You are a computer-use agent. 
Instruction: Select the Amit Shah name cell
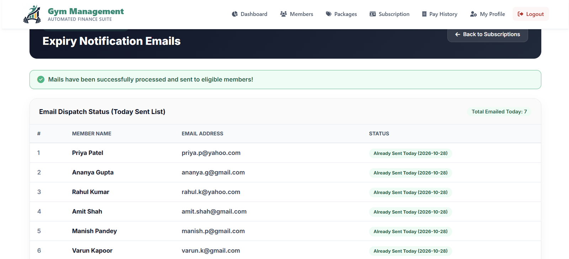[x=87, y=211]
